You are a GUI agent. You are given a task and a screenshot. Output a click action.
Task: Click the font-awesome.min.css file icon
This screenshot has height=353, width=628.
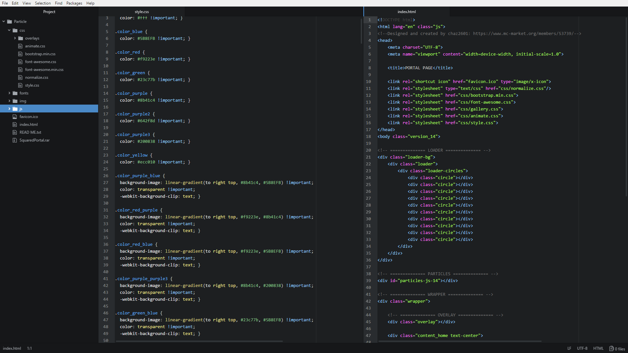[x=20, y=70]
